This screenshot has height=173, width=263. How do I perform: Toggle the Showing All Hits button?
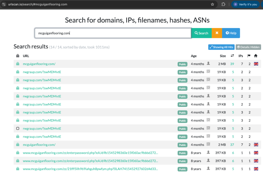pos(221,47)
